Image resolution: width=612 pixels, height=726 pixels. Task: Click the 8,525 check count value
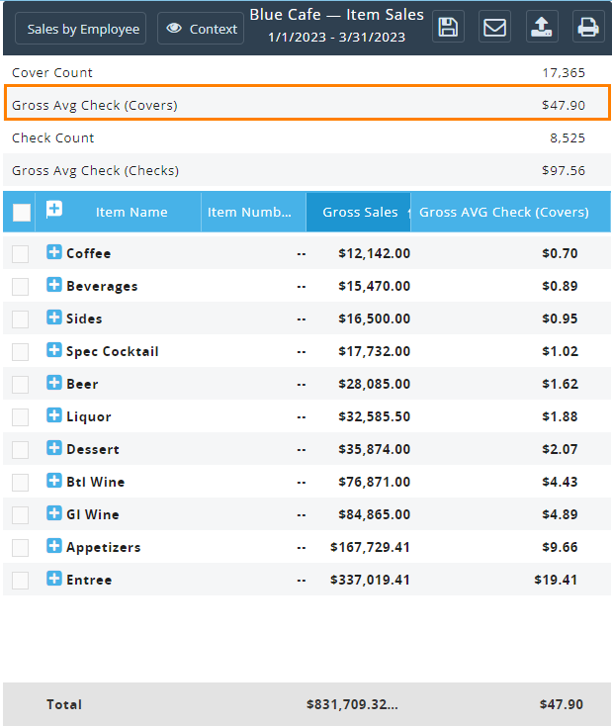pyautogui.click(x=568, y=137)
